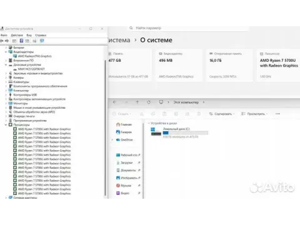Expand the Контроллеры USB category
300x225 pixels.
pyautogui.click(x=6, y=95)
